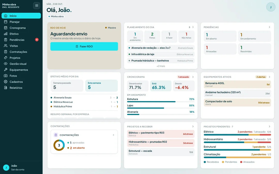Click the Planejar calendar icon
This screenshot has height=174, width=279.
(6, 22)
